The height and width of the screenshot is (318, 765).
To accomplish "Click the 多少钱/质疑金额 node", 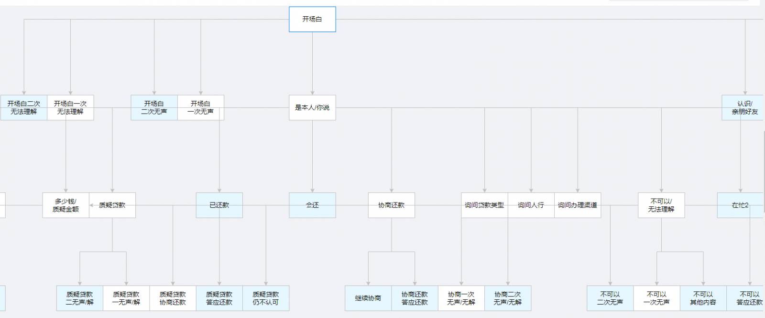I will [x=66, y=205].
